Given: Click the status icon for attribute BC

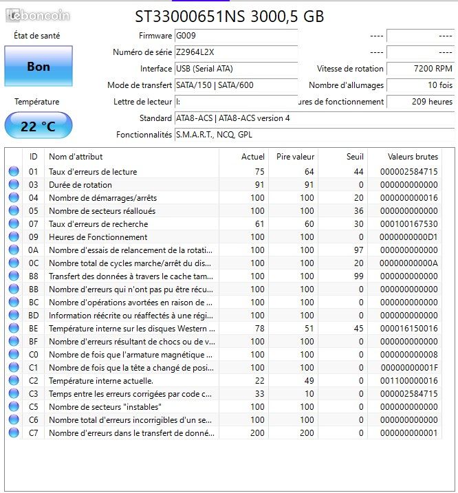Looking at the screenshot, I should click(14, 302).
